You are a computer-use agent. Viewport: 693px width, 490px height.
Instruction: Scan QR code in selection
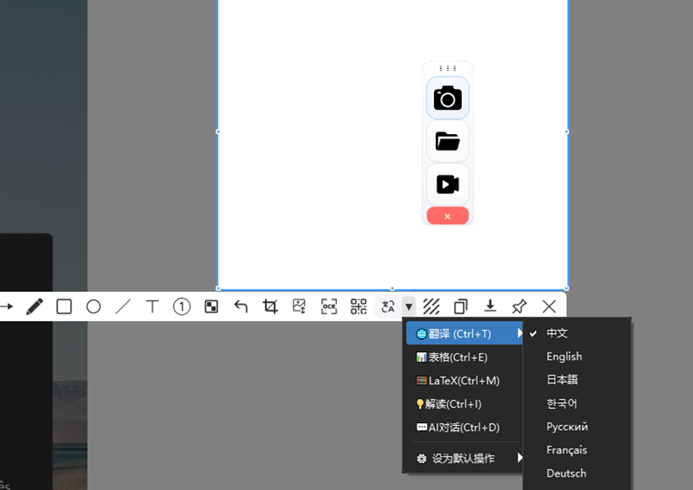click(358, 306)
